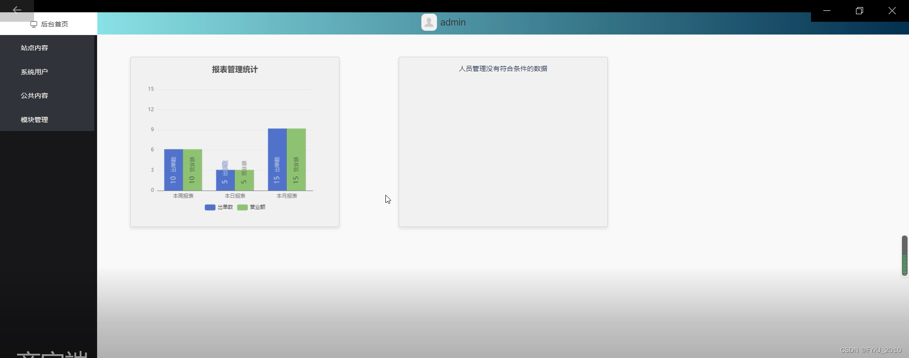Click the vertical scrollbar thumb
Image resolution: width=909 pixels, height=358 pixels.
(904, 255)
